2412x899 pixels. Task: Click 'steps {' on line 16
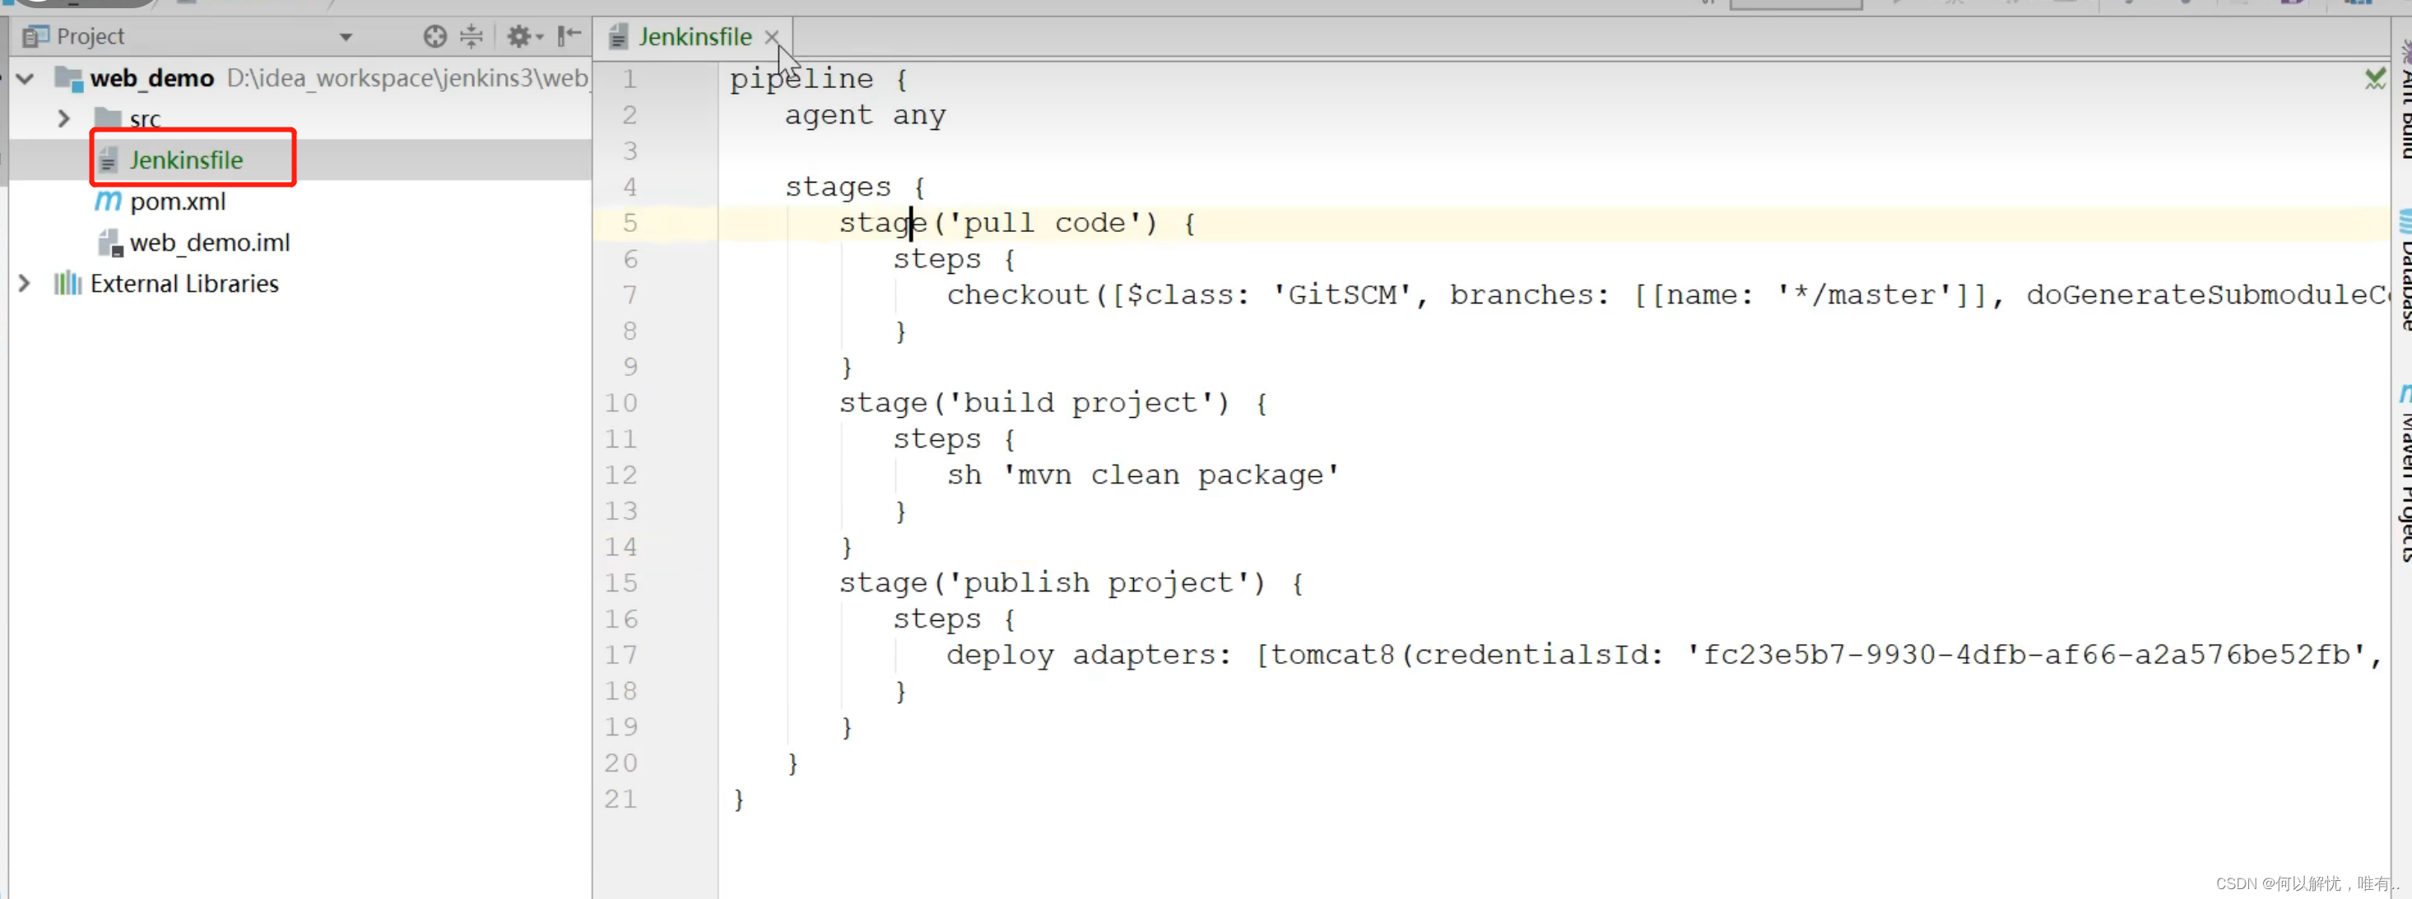pyautogui.click(x=954, y=619)
